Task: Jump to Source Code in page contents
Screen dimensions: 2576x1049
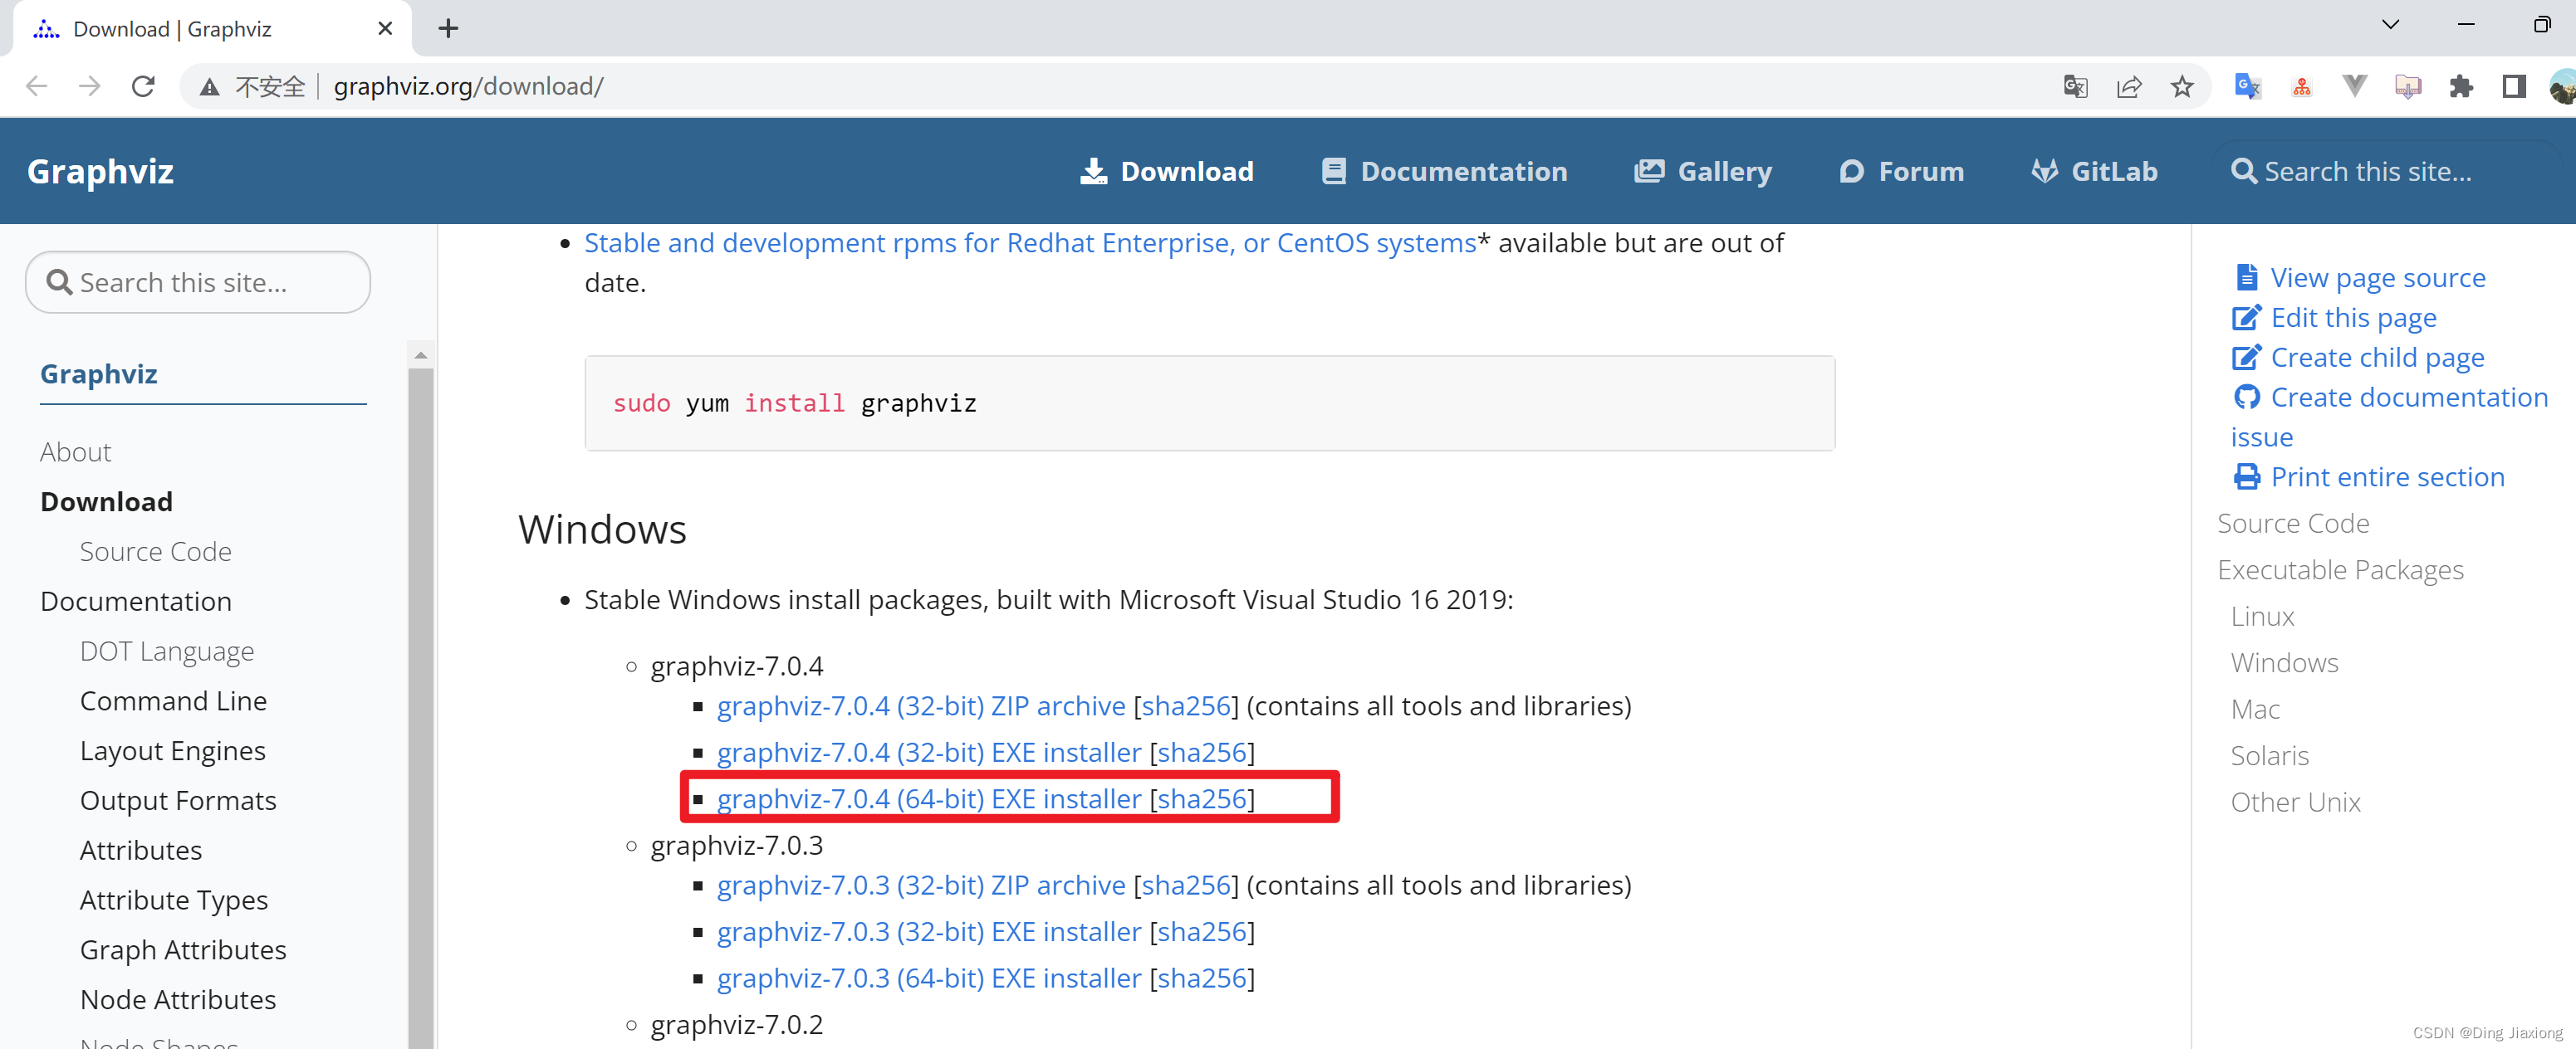Action: click(2293, 524)
